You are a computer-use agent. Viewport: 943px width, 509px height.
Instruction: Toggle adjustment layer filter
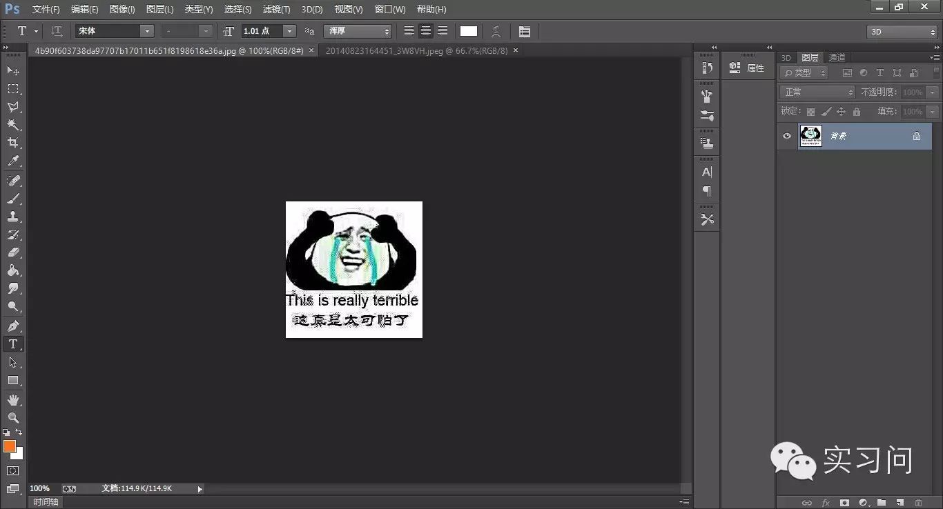tap(864, 72)
